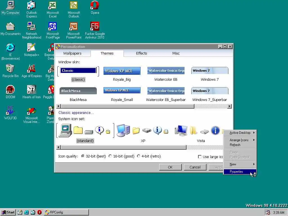Switch to the Wallpapers tab

pyautogui.click(x=72, y=53)
